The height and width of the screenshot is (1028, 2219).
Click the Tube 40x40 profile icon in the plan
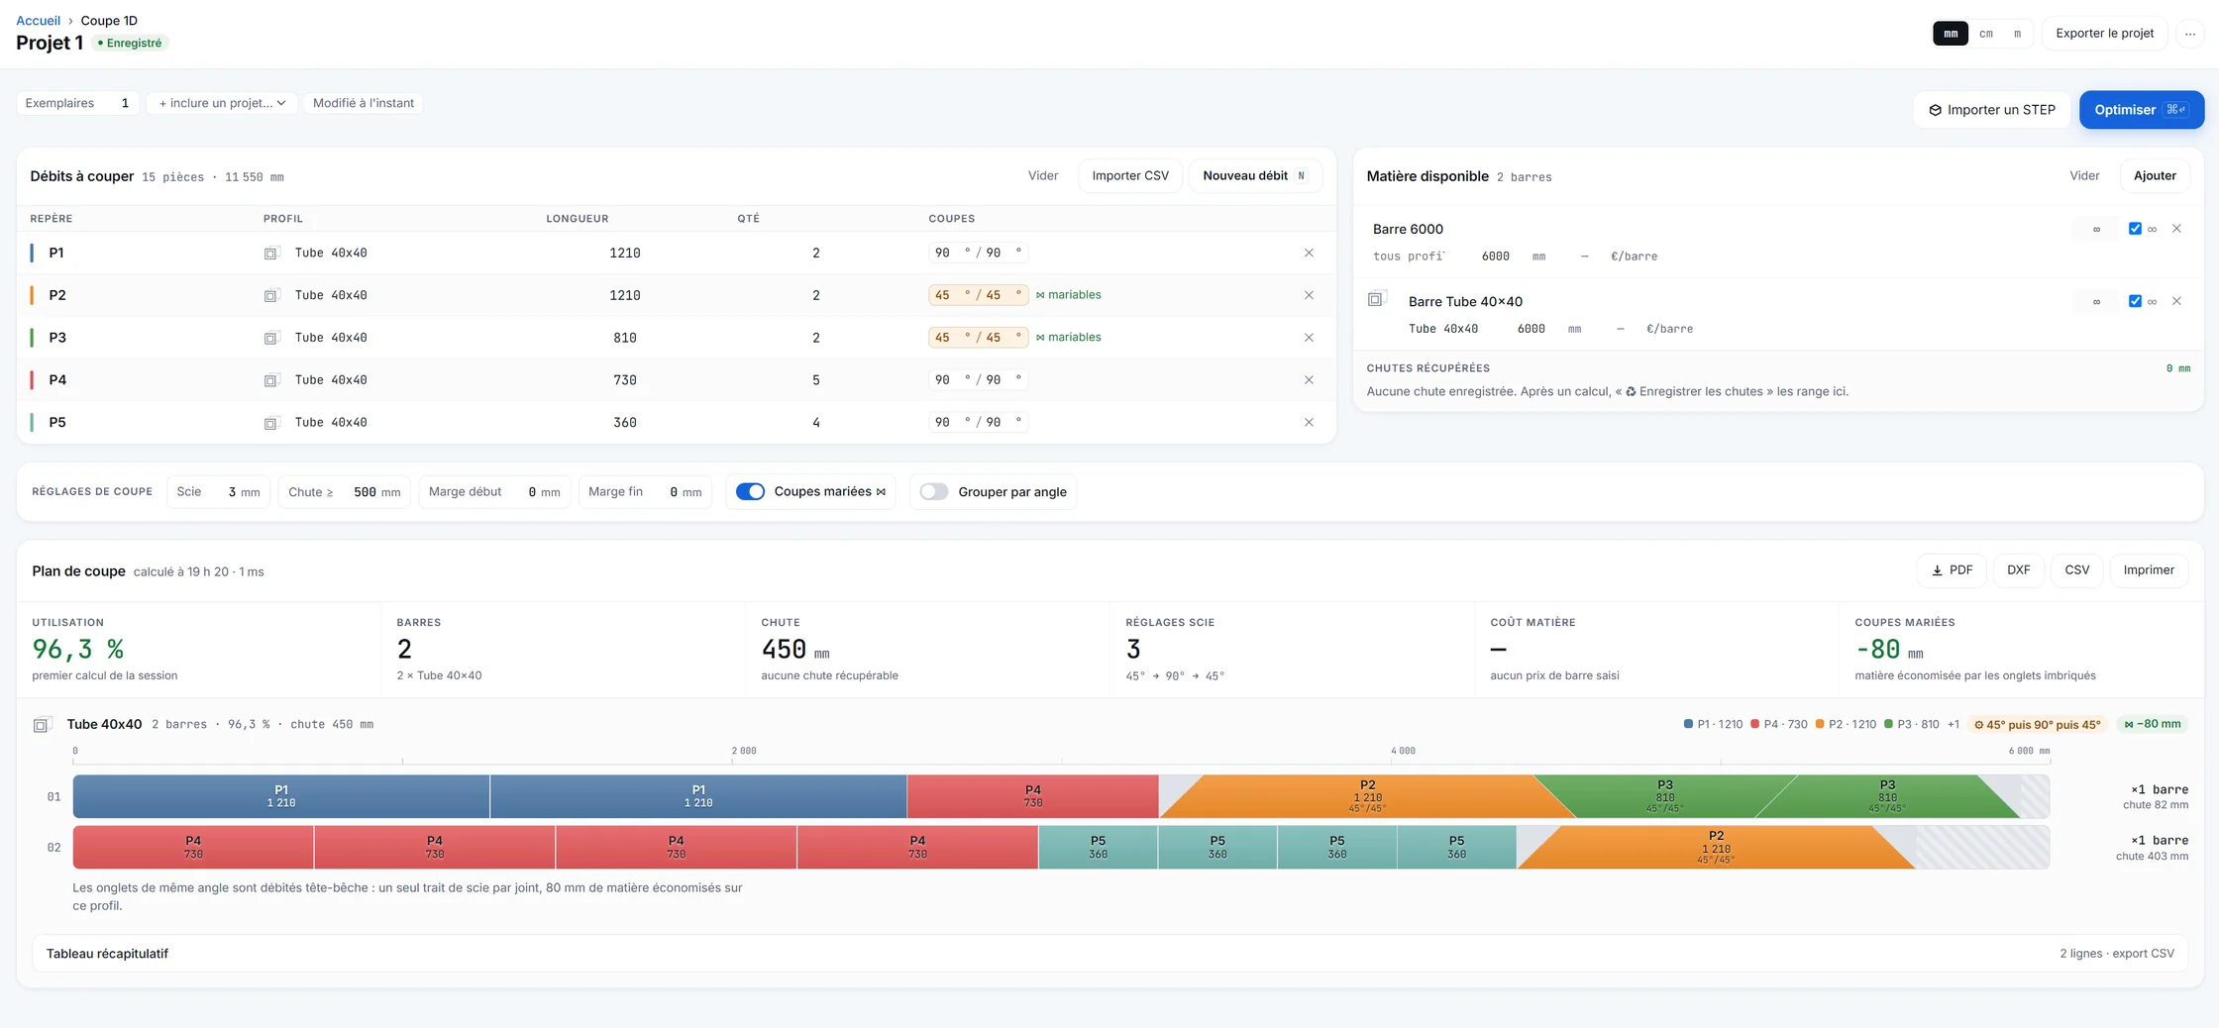click(x=42, y=725)
